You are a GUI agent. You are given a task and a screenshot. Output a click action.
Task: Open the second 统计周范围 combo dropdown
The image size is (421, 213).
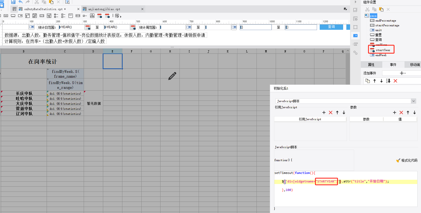coord(234,27)
